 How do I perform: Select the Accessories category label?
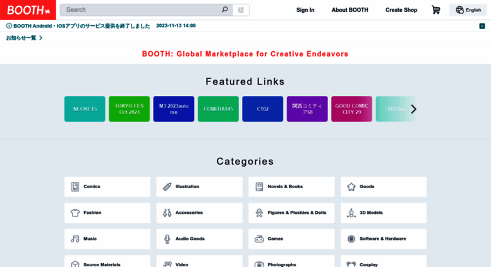(x=189, y=213)
